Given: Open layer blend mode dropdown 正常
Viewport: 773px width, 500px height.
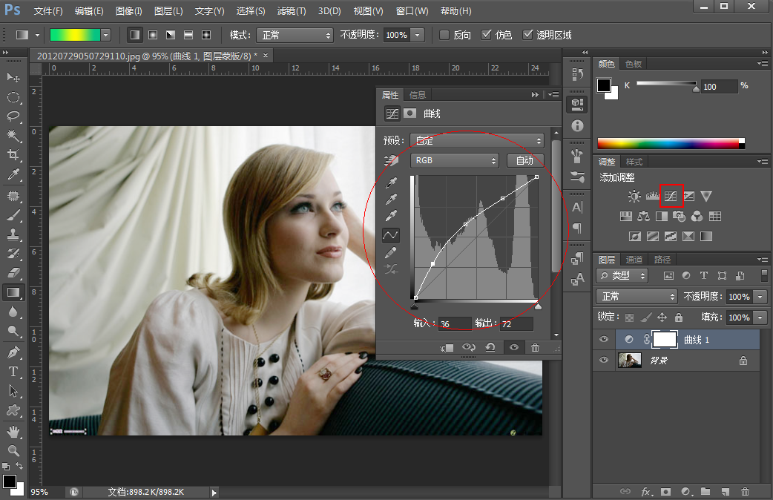Looking at the screenshot, I should click(637, 296).
